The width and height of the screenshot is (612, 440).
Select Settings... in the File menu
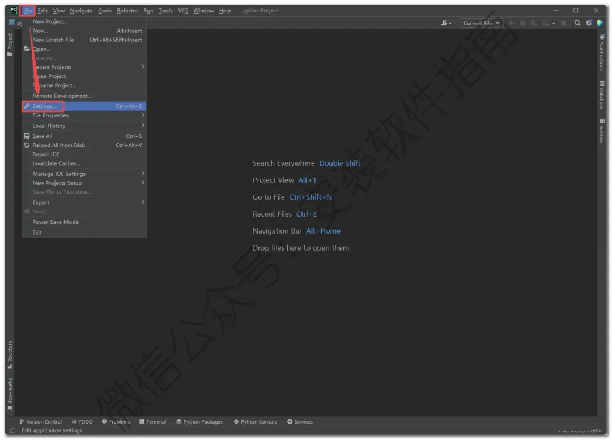click(84, 106)
